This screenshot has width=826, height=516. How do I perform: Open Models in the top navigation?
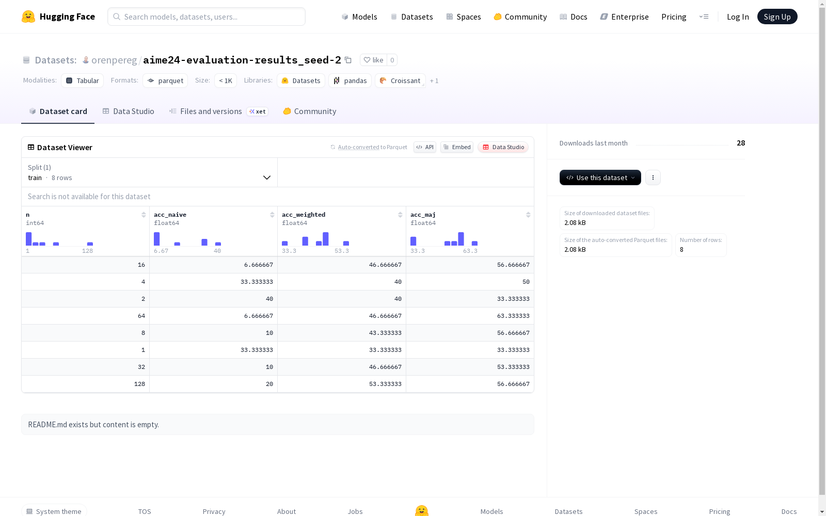point(359,17)
